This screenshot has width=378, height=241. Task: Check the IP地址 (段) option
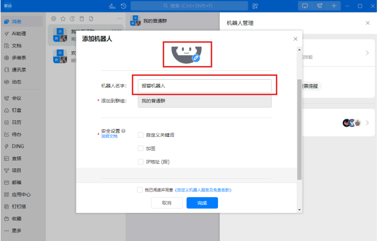(141, 161)
